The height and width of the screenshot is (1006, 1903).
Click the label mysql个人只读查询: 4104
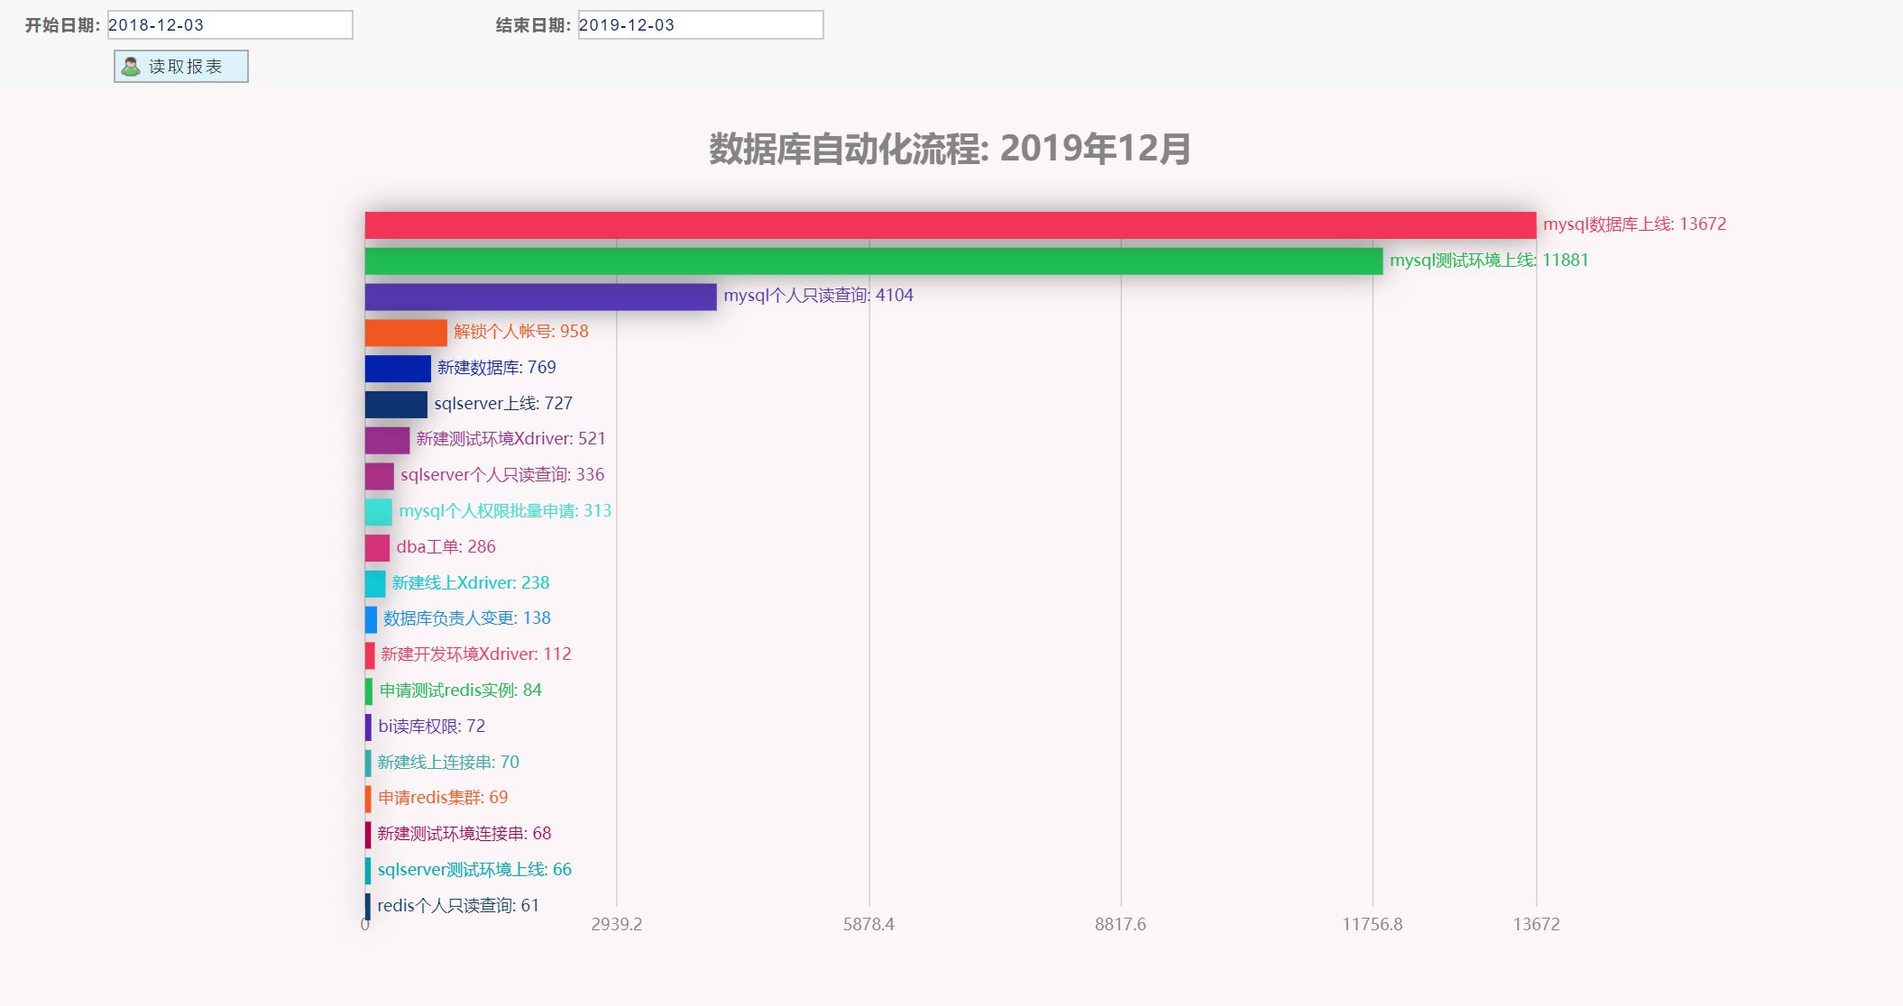tap(818, 296)
